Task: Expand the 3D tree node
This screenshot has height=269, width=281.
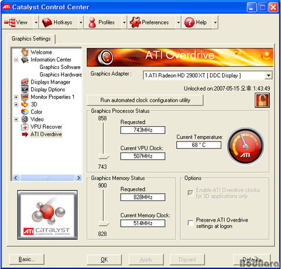Action: [x=16, y=105]
